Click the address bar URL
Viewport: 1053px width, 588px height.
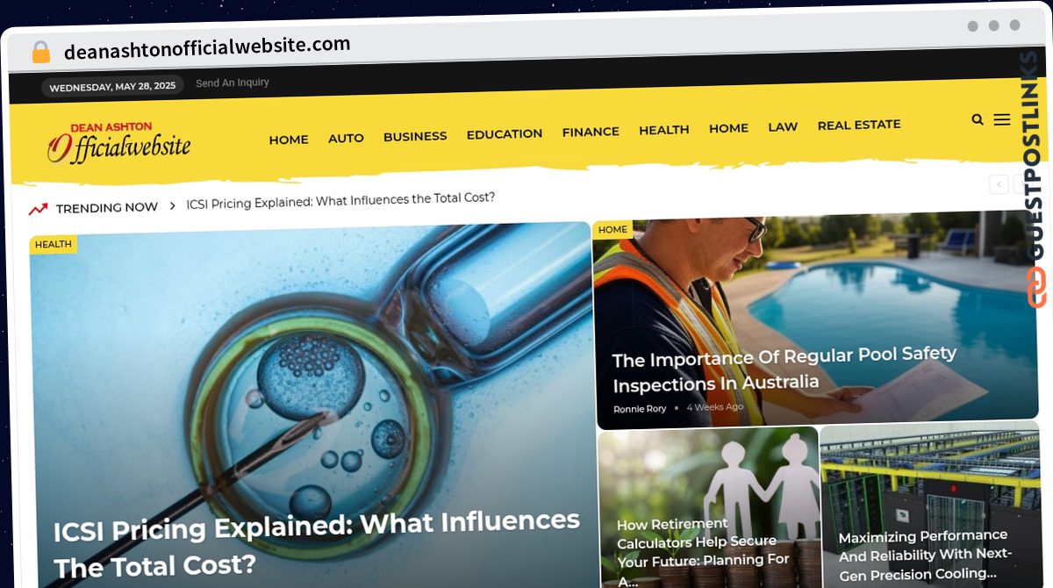[x=207, y=47]
